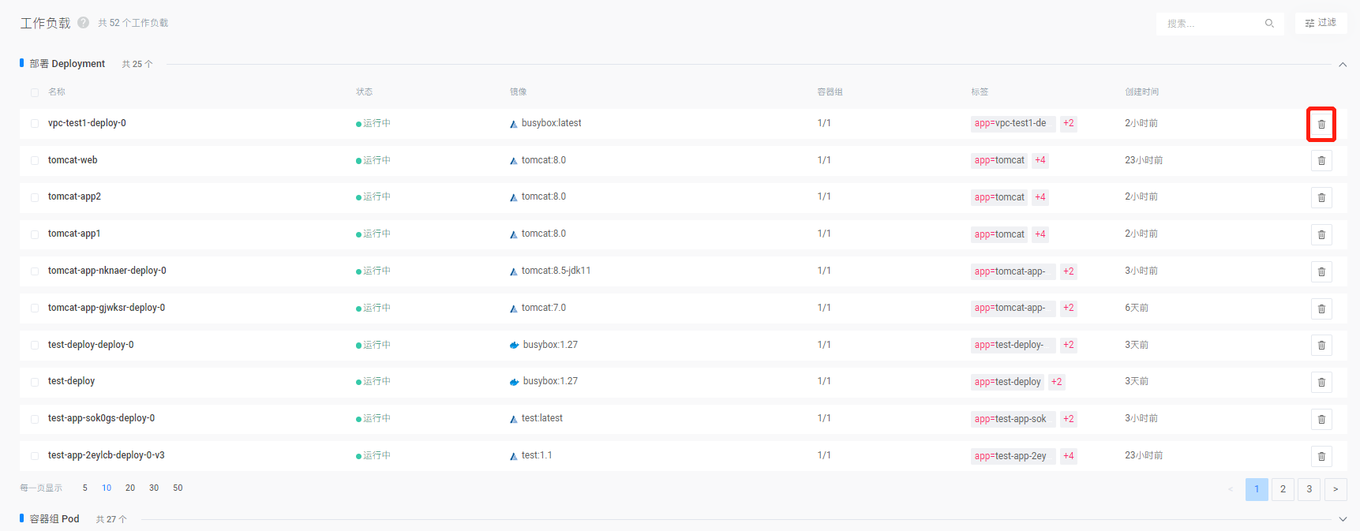
Task: Open the 过滤 filter button
Action: 1321,23
